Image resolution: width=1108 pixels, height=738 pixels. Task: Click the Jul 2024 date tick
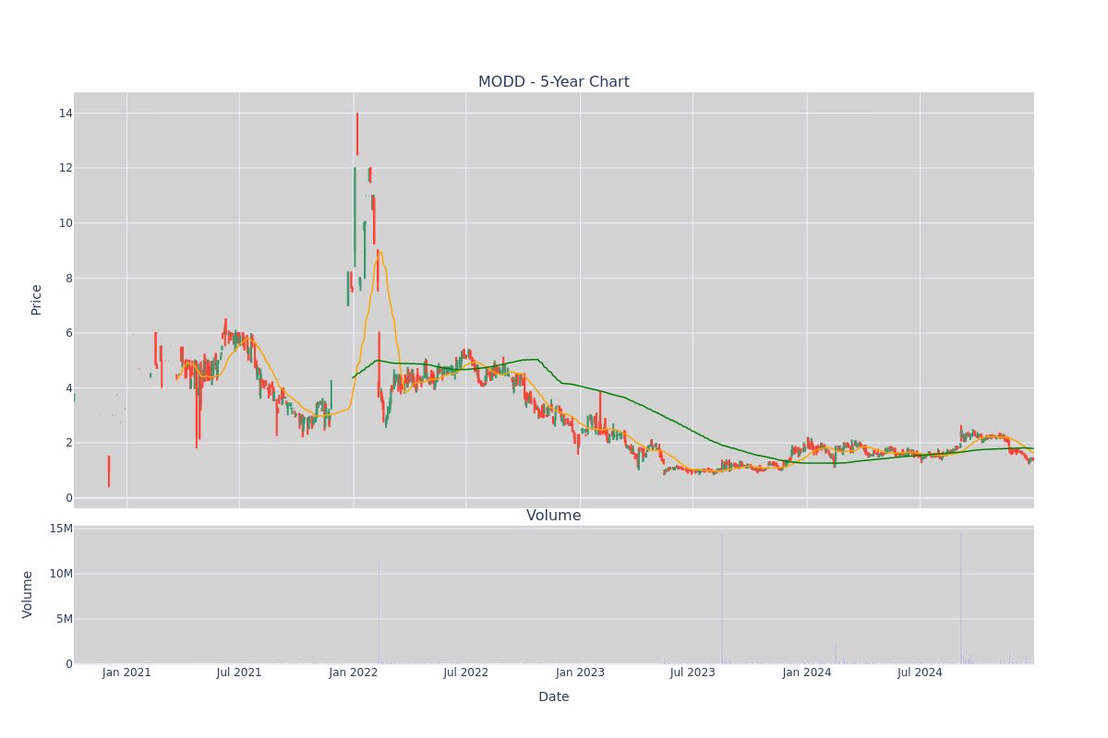click(920, 673)
